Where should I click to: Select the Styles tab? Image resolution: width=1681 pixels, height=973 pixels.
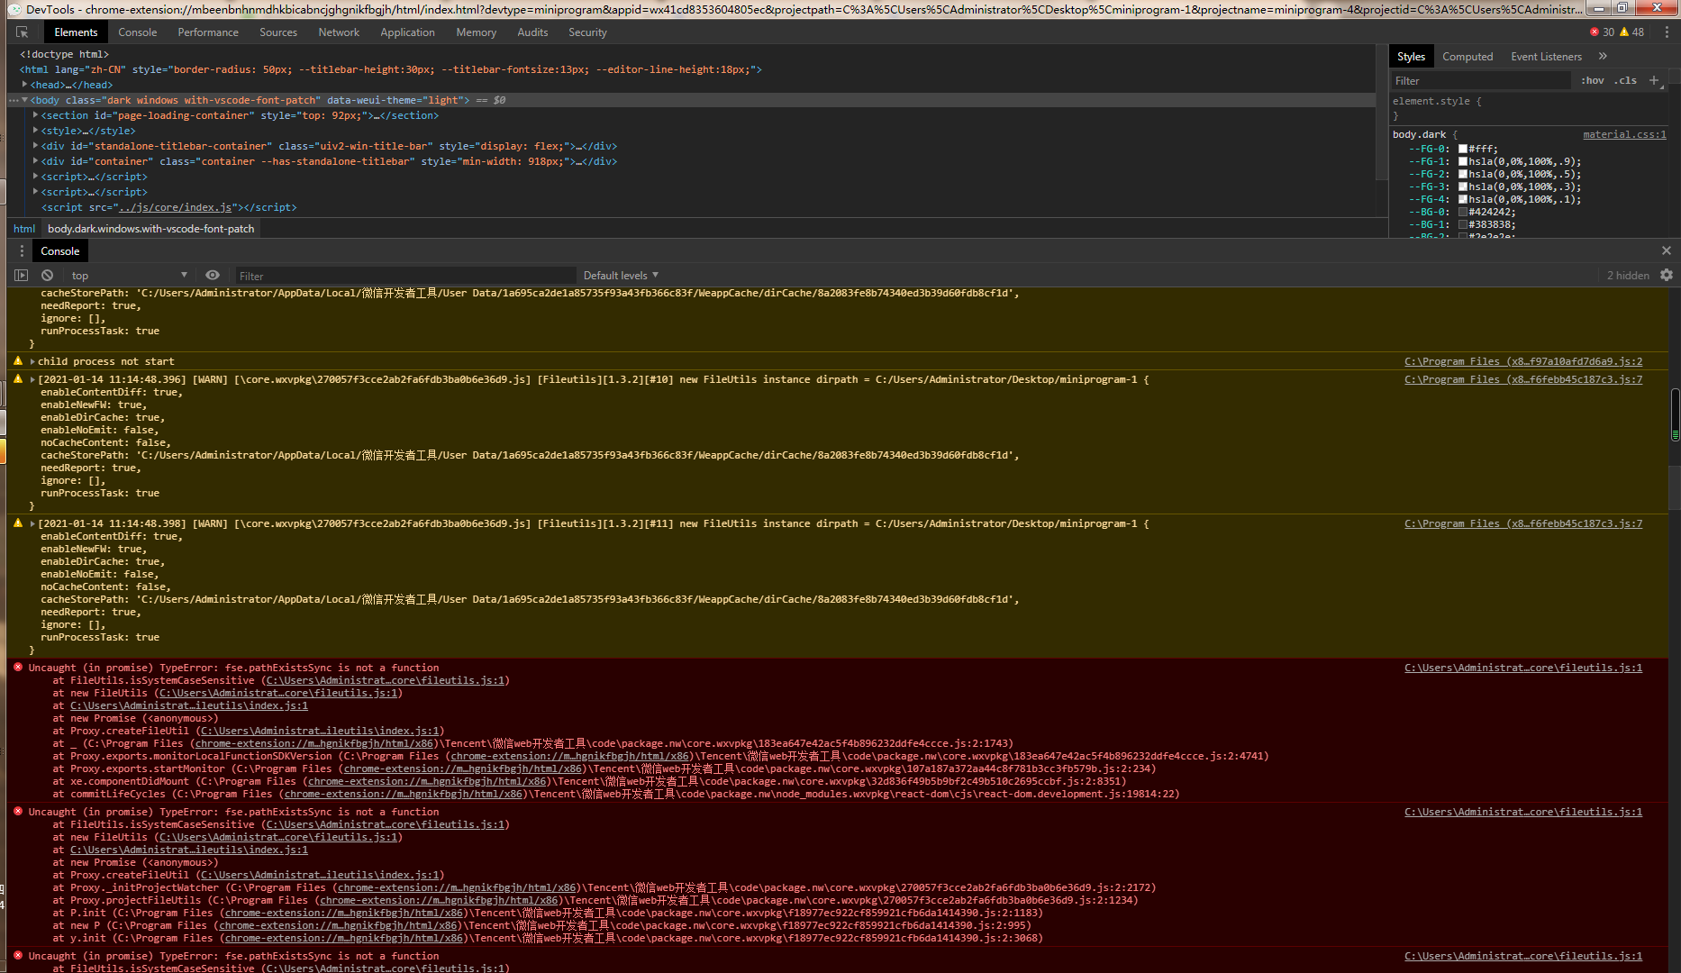coord(1411,57)
